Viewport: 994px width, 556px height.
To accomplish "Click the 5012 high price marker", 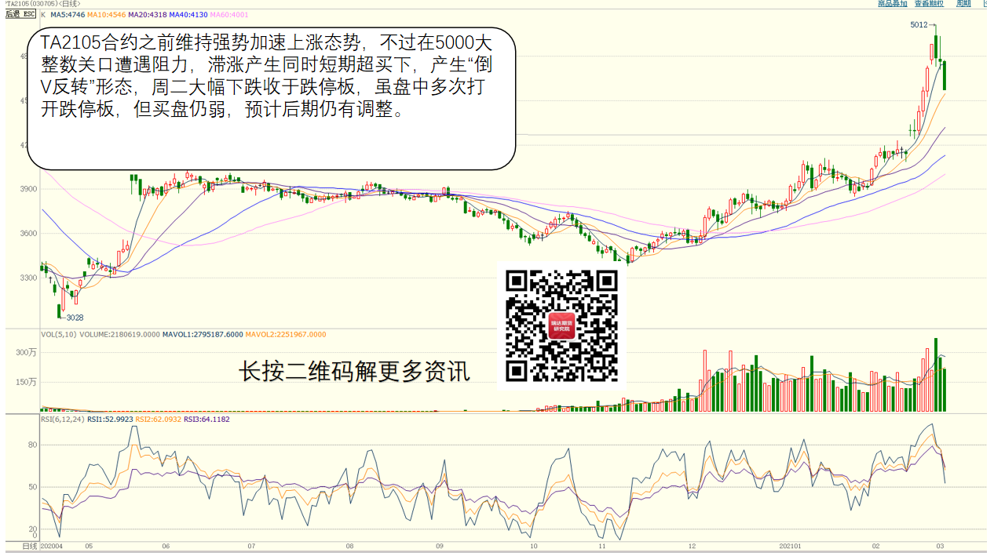I will pos(919,25).
